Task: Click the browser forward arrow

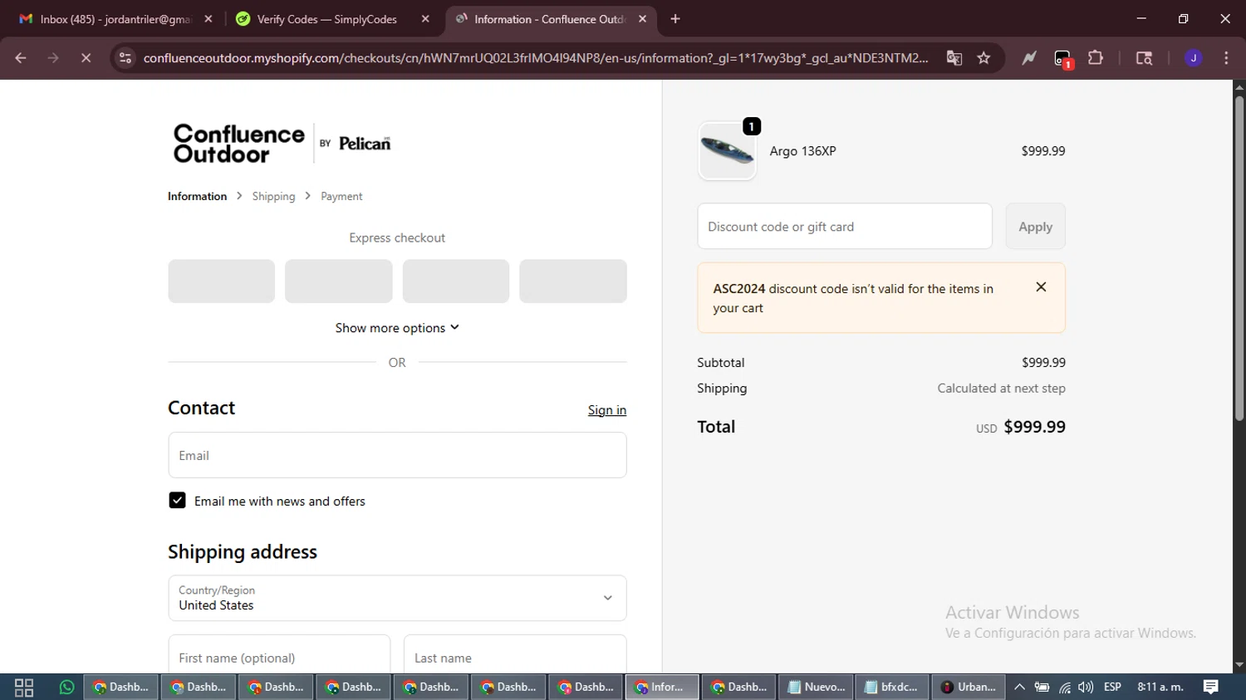Action: click(x=53, y=58)
